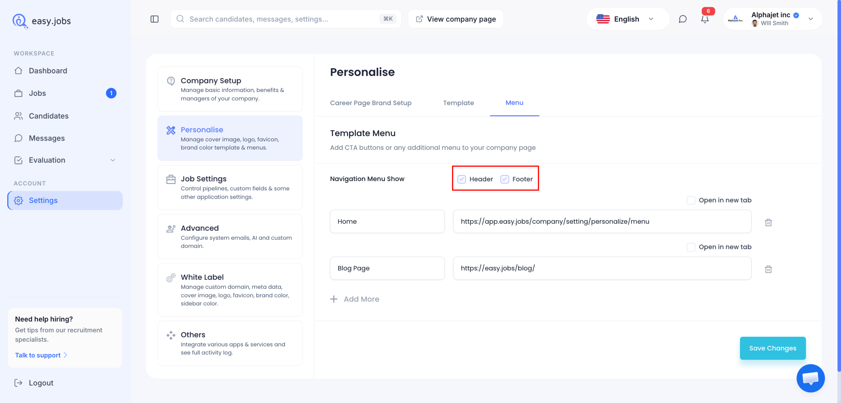Click the search magnifier icon
The image size is (841, 403).
pyautogui.click(x=180, y=19)
